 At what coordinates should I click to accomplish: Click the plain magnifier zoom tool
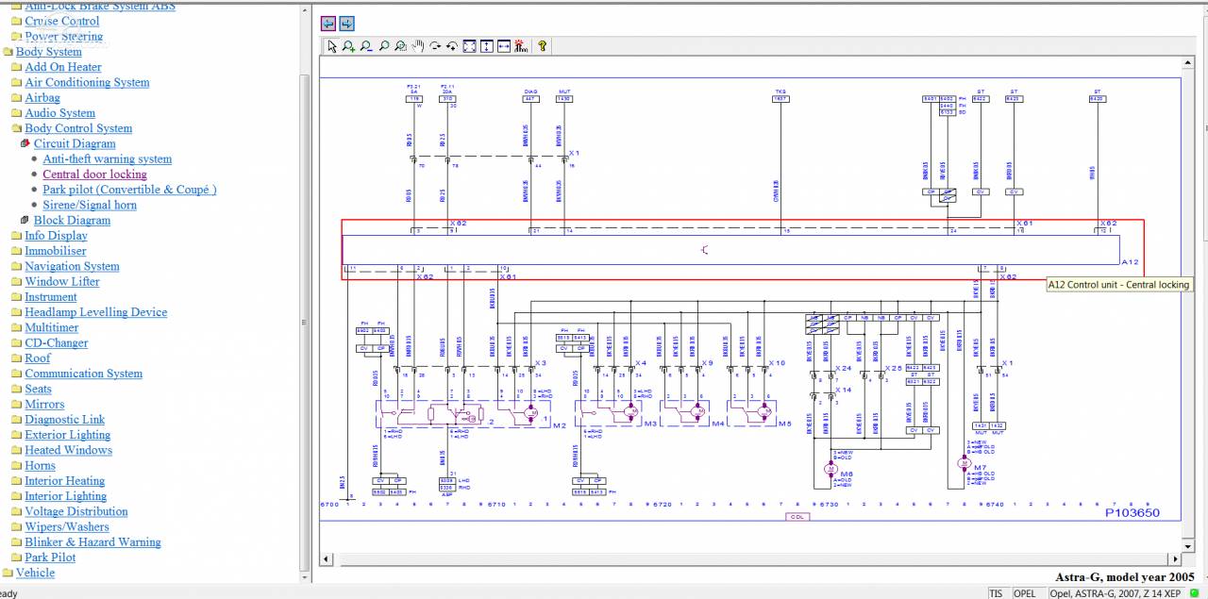[384, 45]
